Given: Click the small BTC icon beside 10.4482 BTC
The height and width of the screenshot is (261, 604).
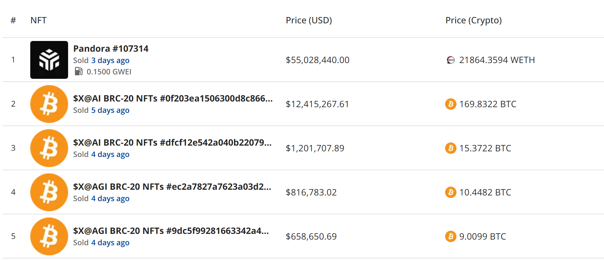Looking at the screenshot, I should 451,192.
